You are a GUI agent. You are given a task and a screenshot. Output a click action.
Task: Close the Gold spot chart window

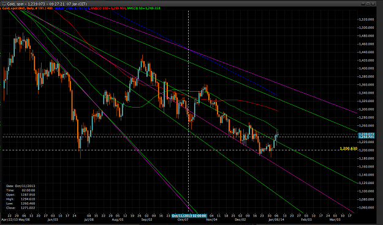coord(373,4)
